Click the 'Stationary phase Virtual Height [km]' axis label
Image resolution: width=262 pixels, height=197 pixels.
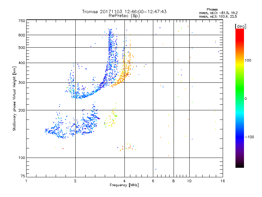pyautogui.click(x=14, y=98)
